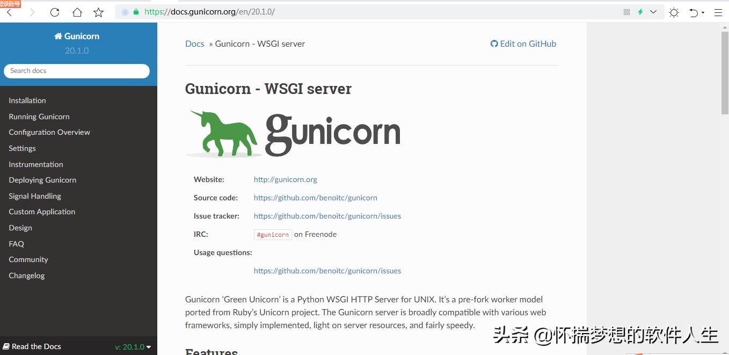Image resolution: width=729 pixels, height=355 pixels.
Task: Open Signal Handling sidebar entry
Action: pyautogui.click(x=35, y=196)
